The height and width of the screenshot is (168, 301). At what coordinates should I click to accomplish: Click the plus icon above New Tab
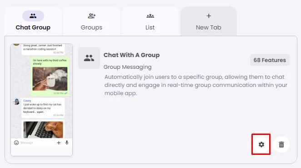[x=209, y=16]
